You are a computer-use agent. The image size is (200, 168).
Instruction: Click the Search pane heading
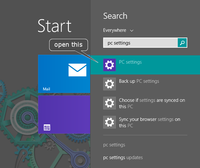click(x=115, y=16)
